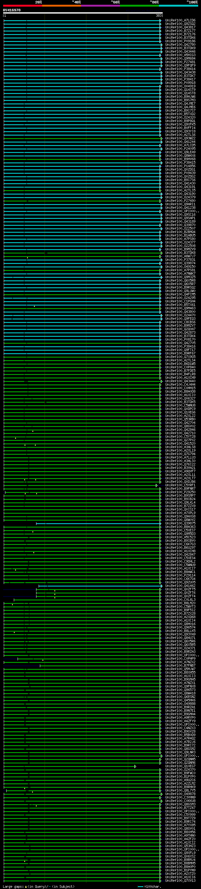Screen dimensions: 201x889
Task: Select hit label UniRef100_B2BMQ4
Action: (x=180, y=232)
